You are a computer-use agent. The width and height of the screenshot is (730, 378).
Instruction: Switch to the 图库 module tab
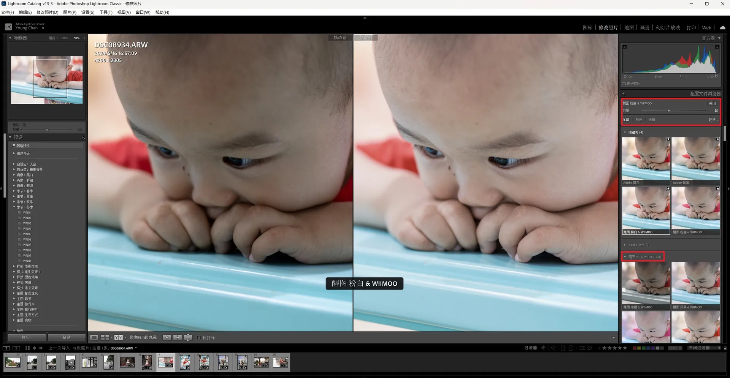point(587,28)
